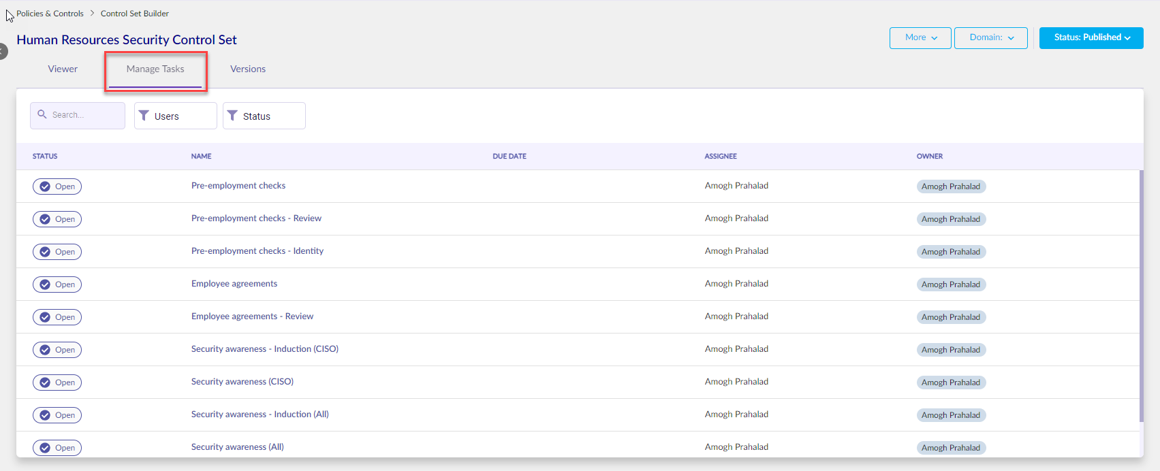Open the Status filter dropdown

pos(264,116)
